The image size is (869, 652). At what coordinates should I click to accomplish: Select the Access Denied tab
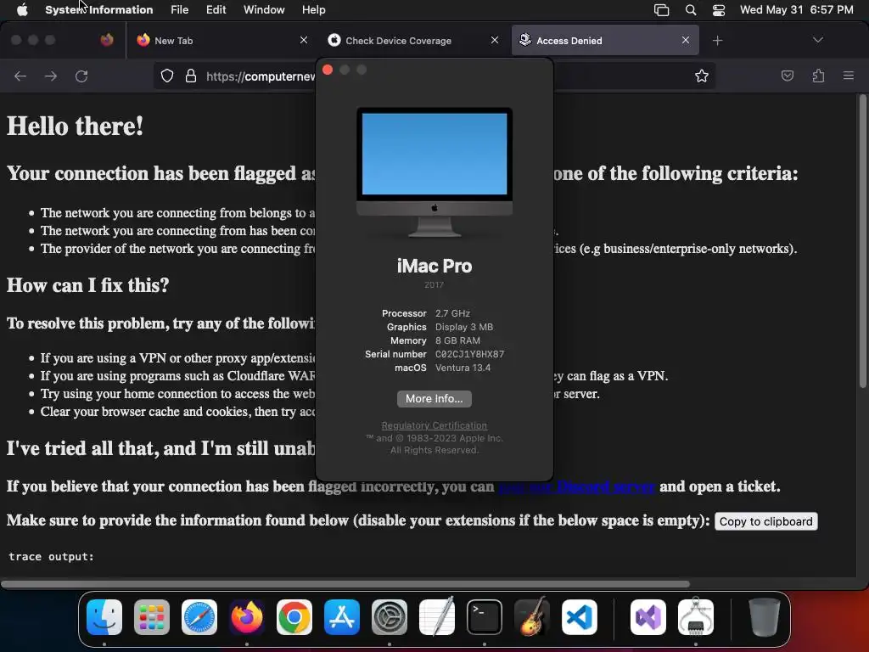point(604,41)
